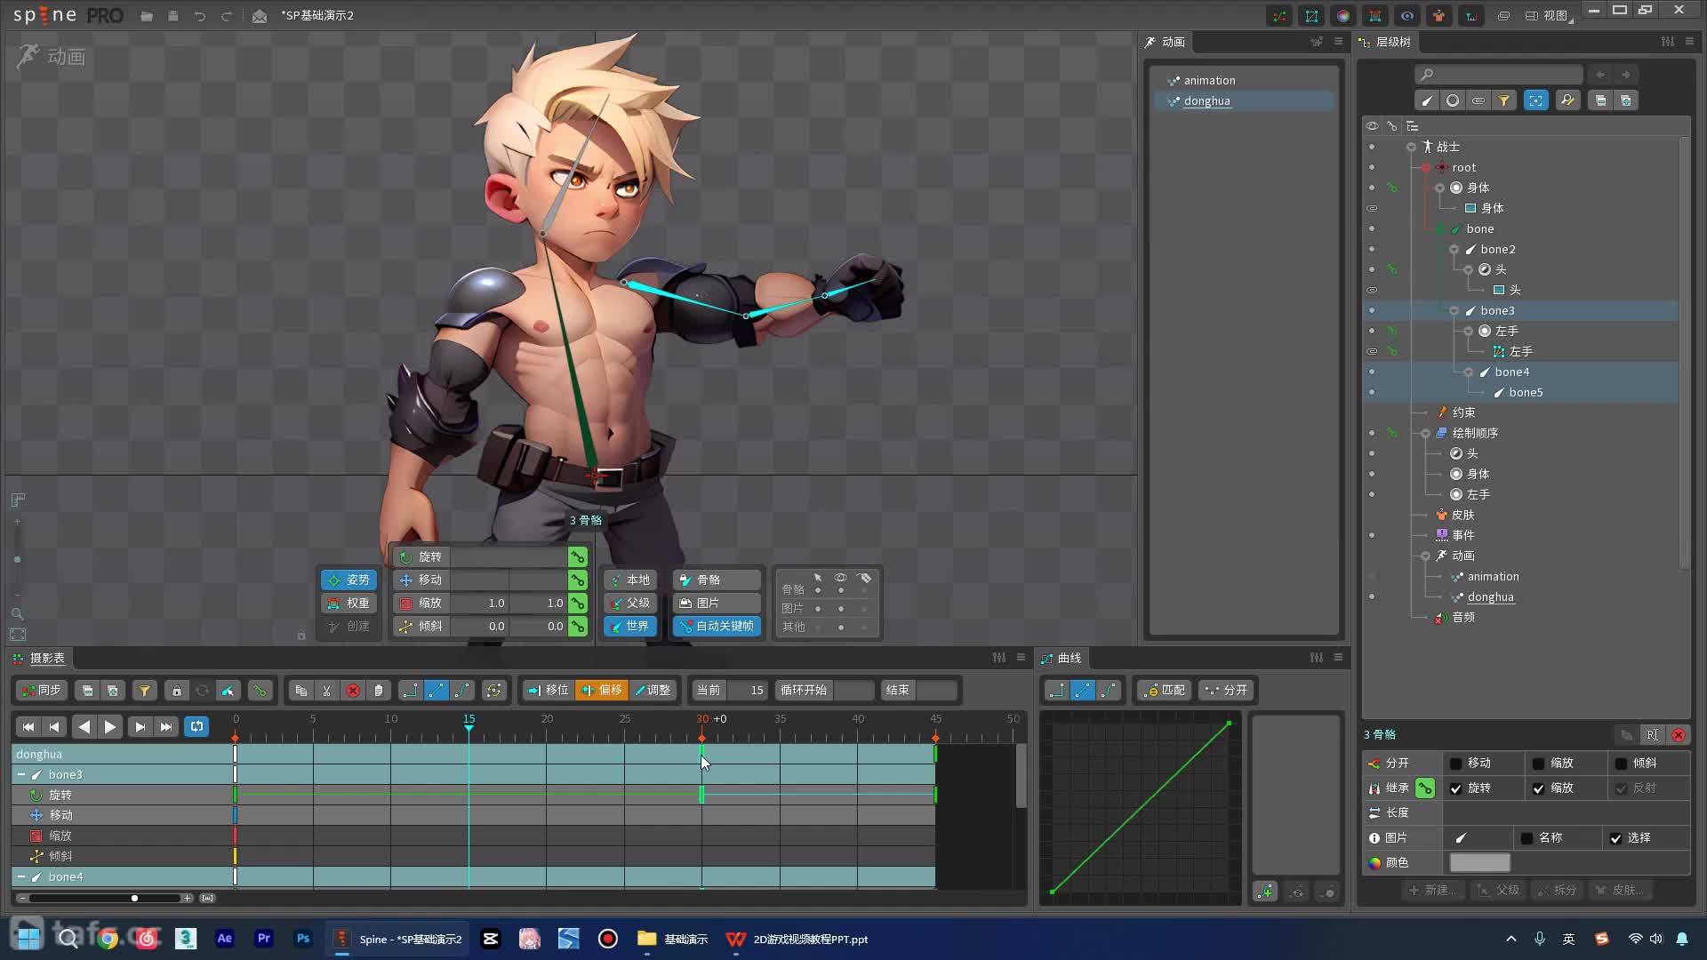Toggle the loop playback icon

coord(196,726)
